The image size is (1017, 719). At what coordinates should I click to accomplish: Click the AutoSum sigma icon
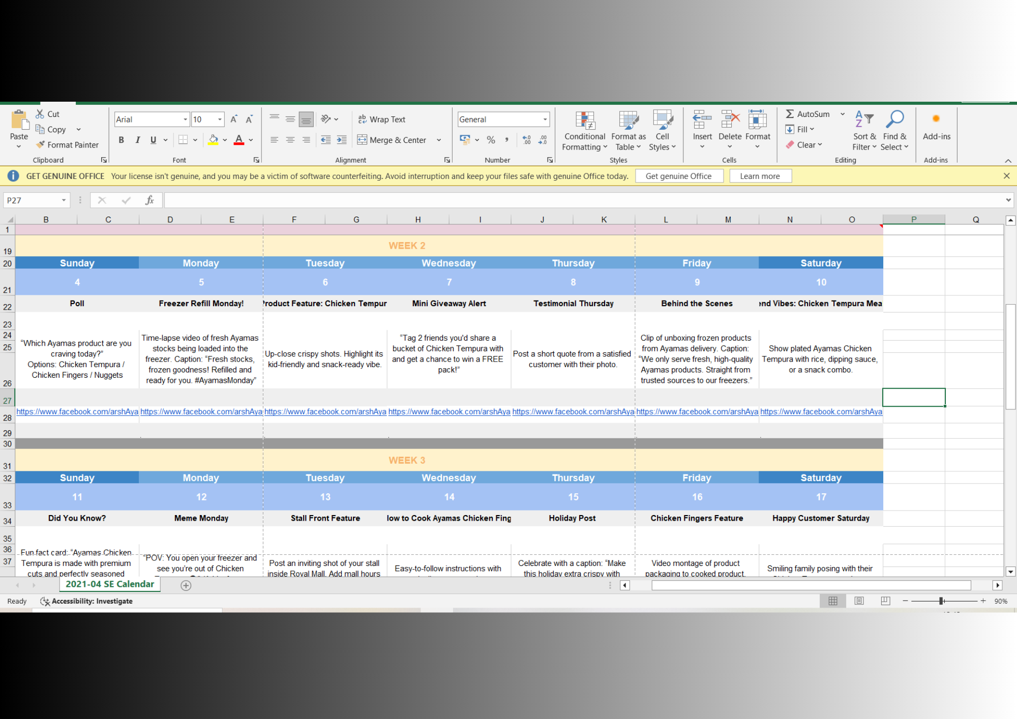(x=790, y=114)
